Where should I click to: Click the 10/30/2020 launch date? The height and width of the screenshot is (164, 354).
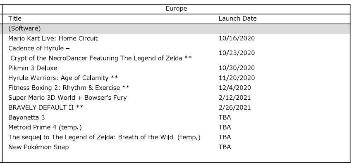click(237, 68)
